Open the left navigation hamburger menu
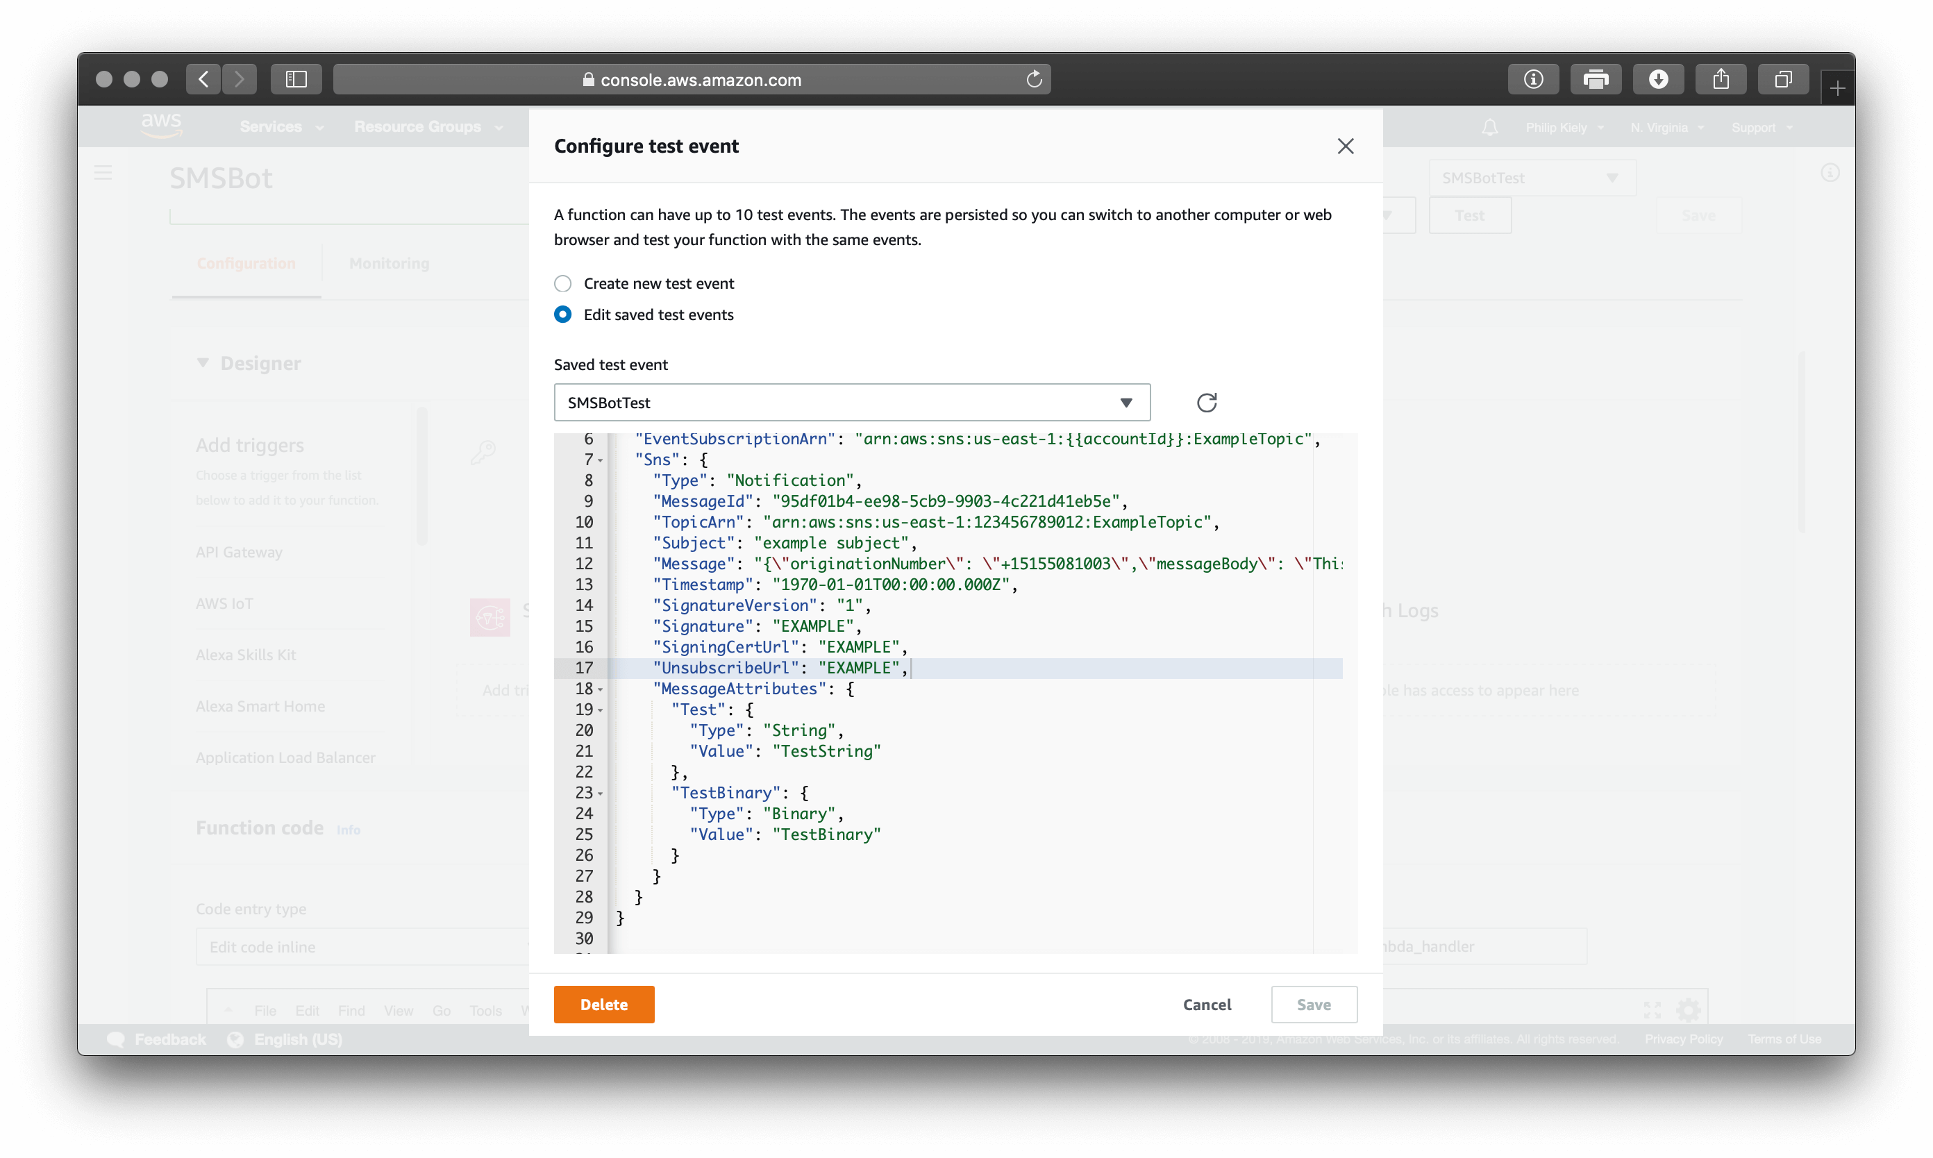 point(103,172)
